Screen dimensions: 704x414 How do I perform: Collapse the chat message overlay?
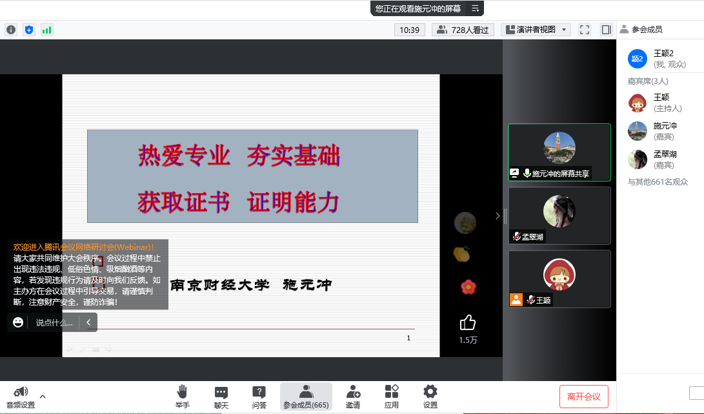click(x=88, y=322)
